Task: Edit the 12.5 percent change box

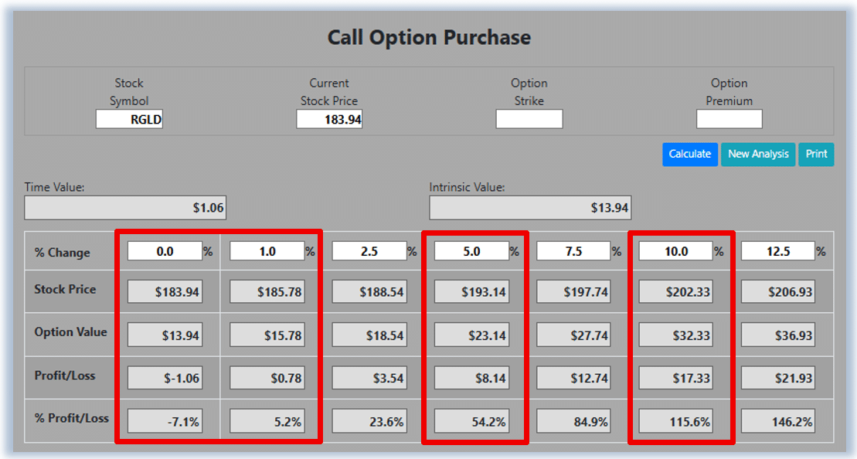Action: click(x=778, y=251)
